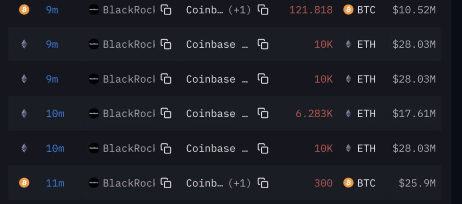The height and width of the screenshot is (204, 462).
Task: Click BTC token icon next to 300 amount
Action: pyautogui.click(x=348, y=183)
